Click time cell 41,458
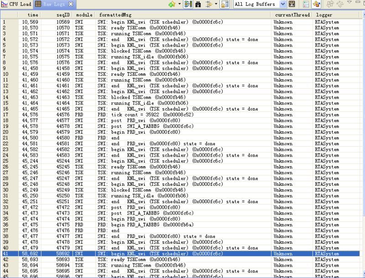 coord(30,68)
